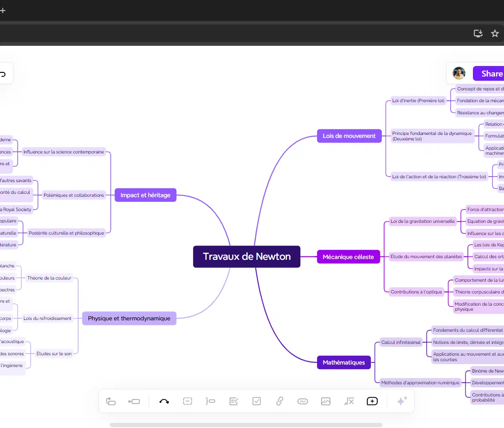Image resolution: width=504 pixels, height=428 pixels.
Task: Click the add sibling topic icon
Action: click(134, 402)
